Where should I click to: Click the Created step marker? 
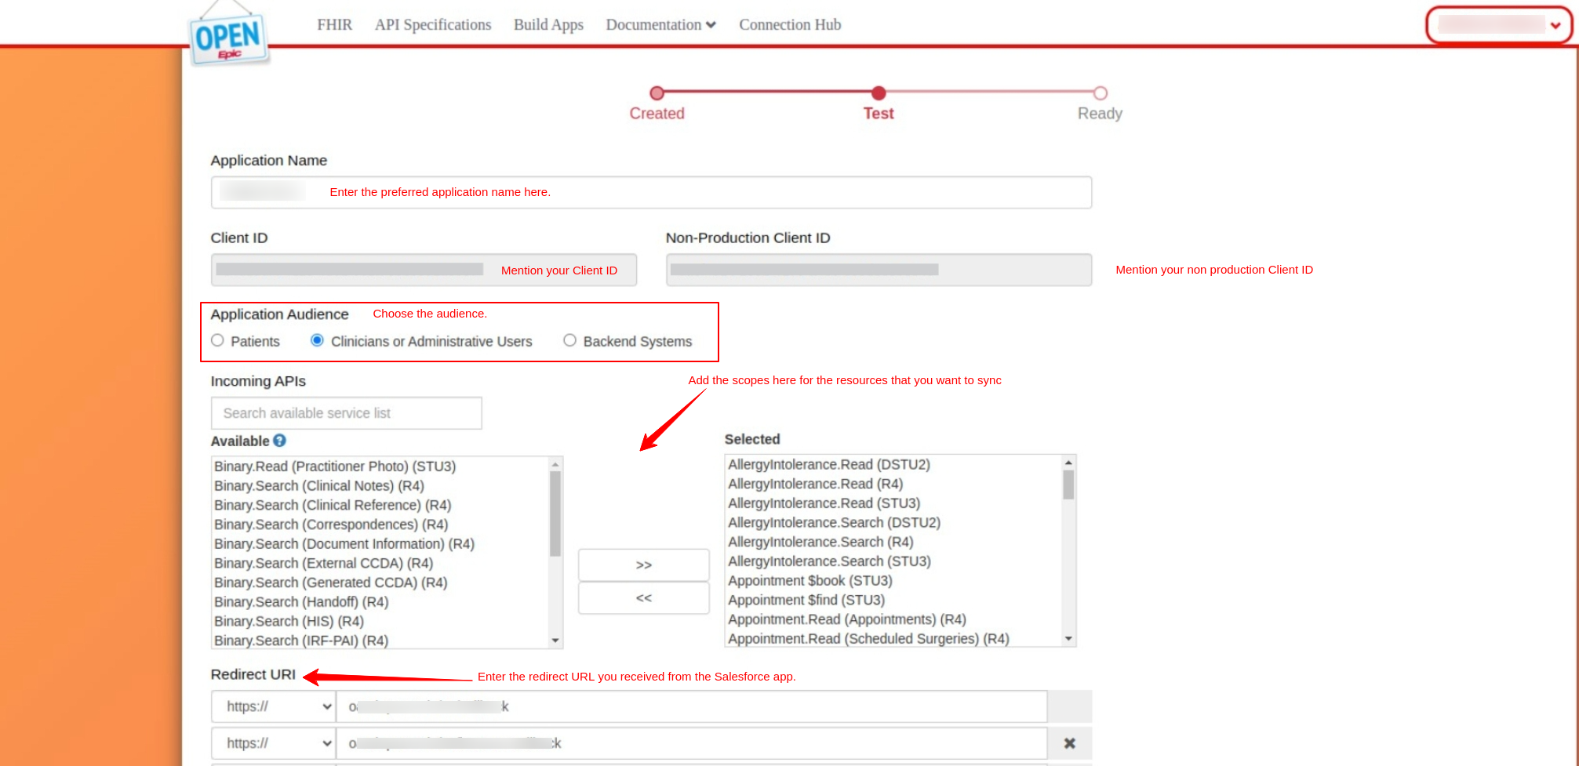click(657, 93)
